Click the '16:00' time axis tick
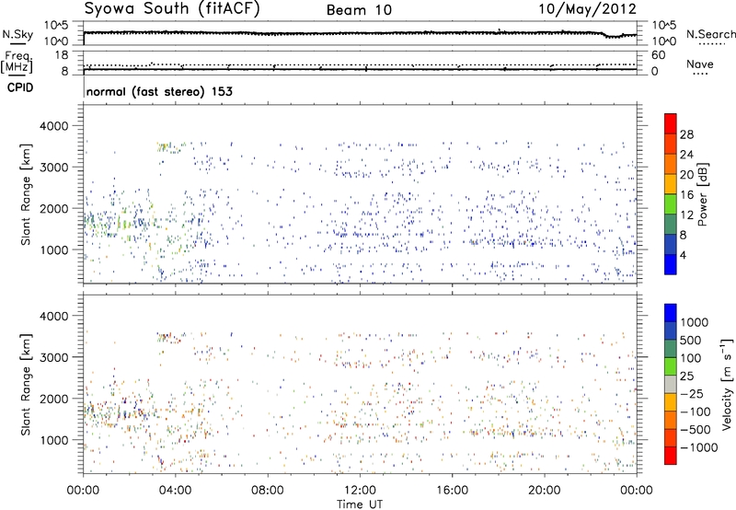 452,491
